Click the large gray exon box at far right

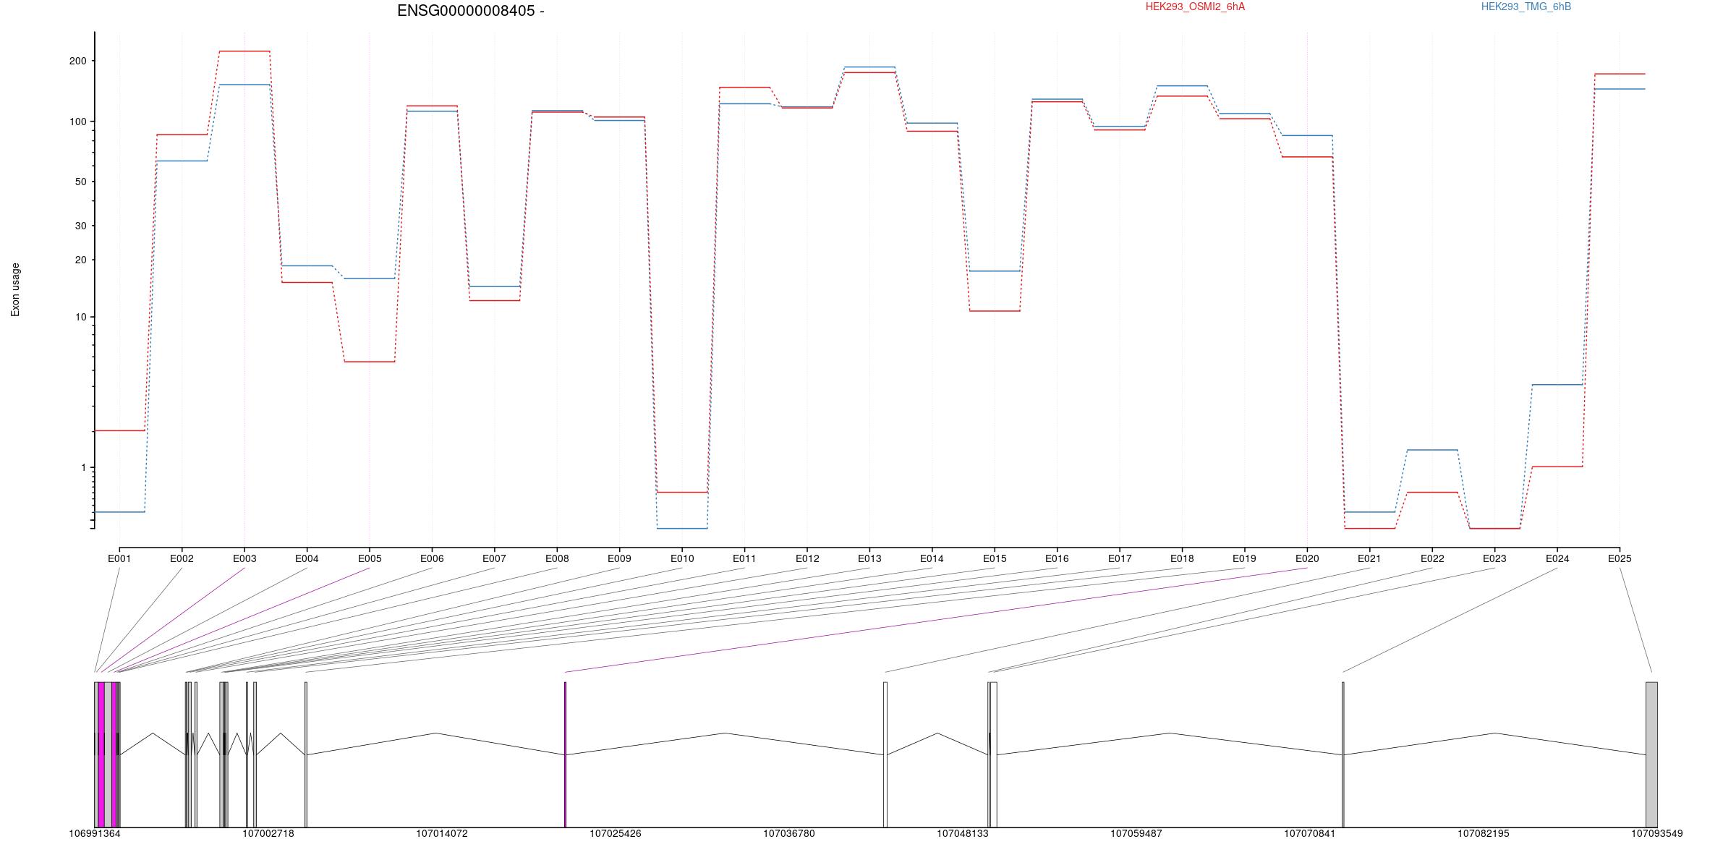(1651, 754)
